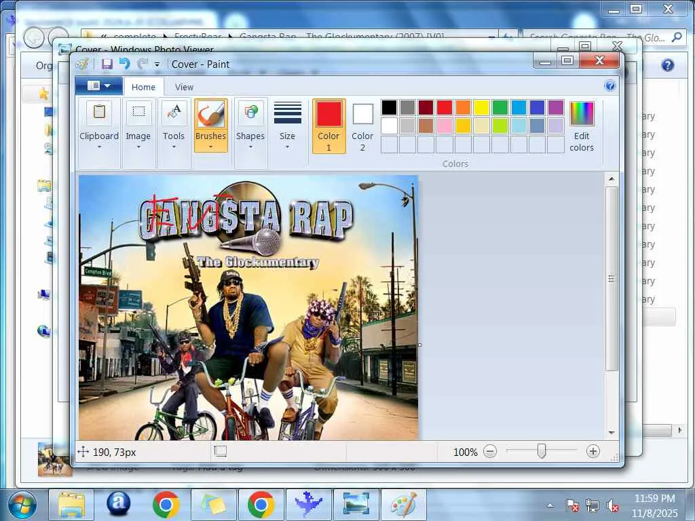Pick the light gray color swatch
Image resolution: width=695 pixels, height=521 pixels.
click(x=407, y=126)
